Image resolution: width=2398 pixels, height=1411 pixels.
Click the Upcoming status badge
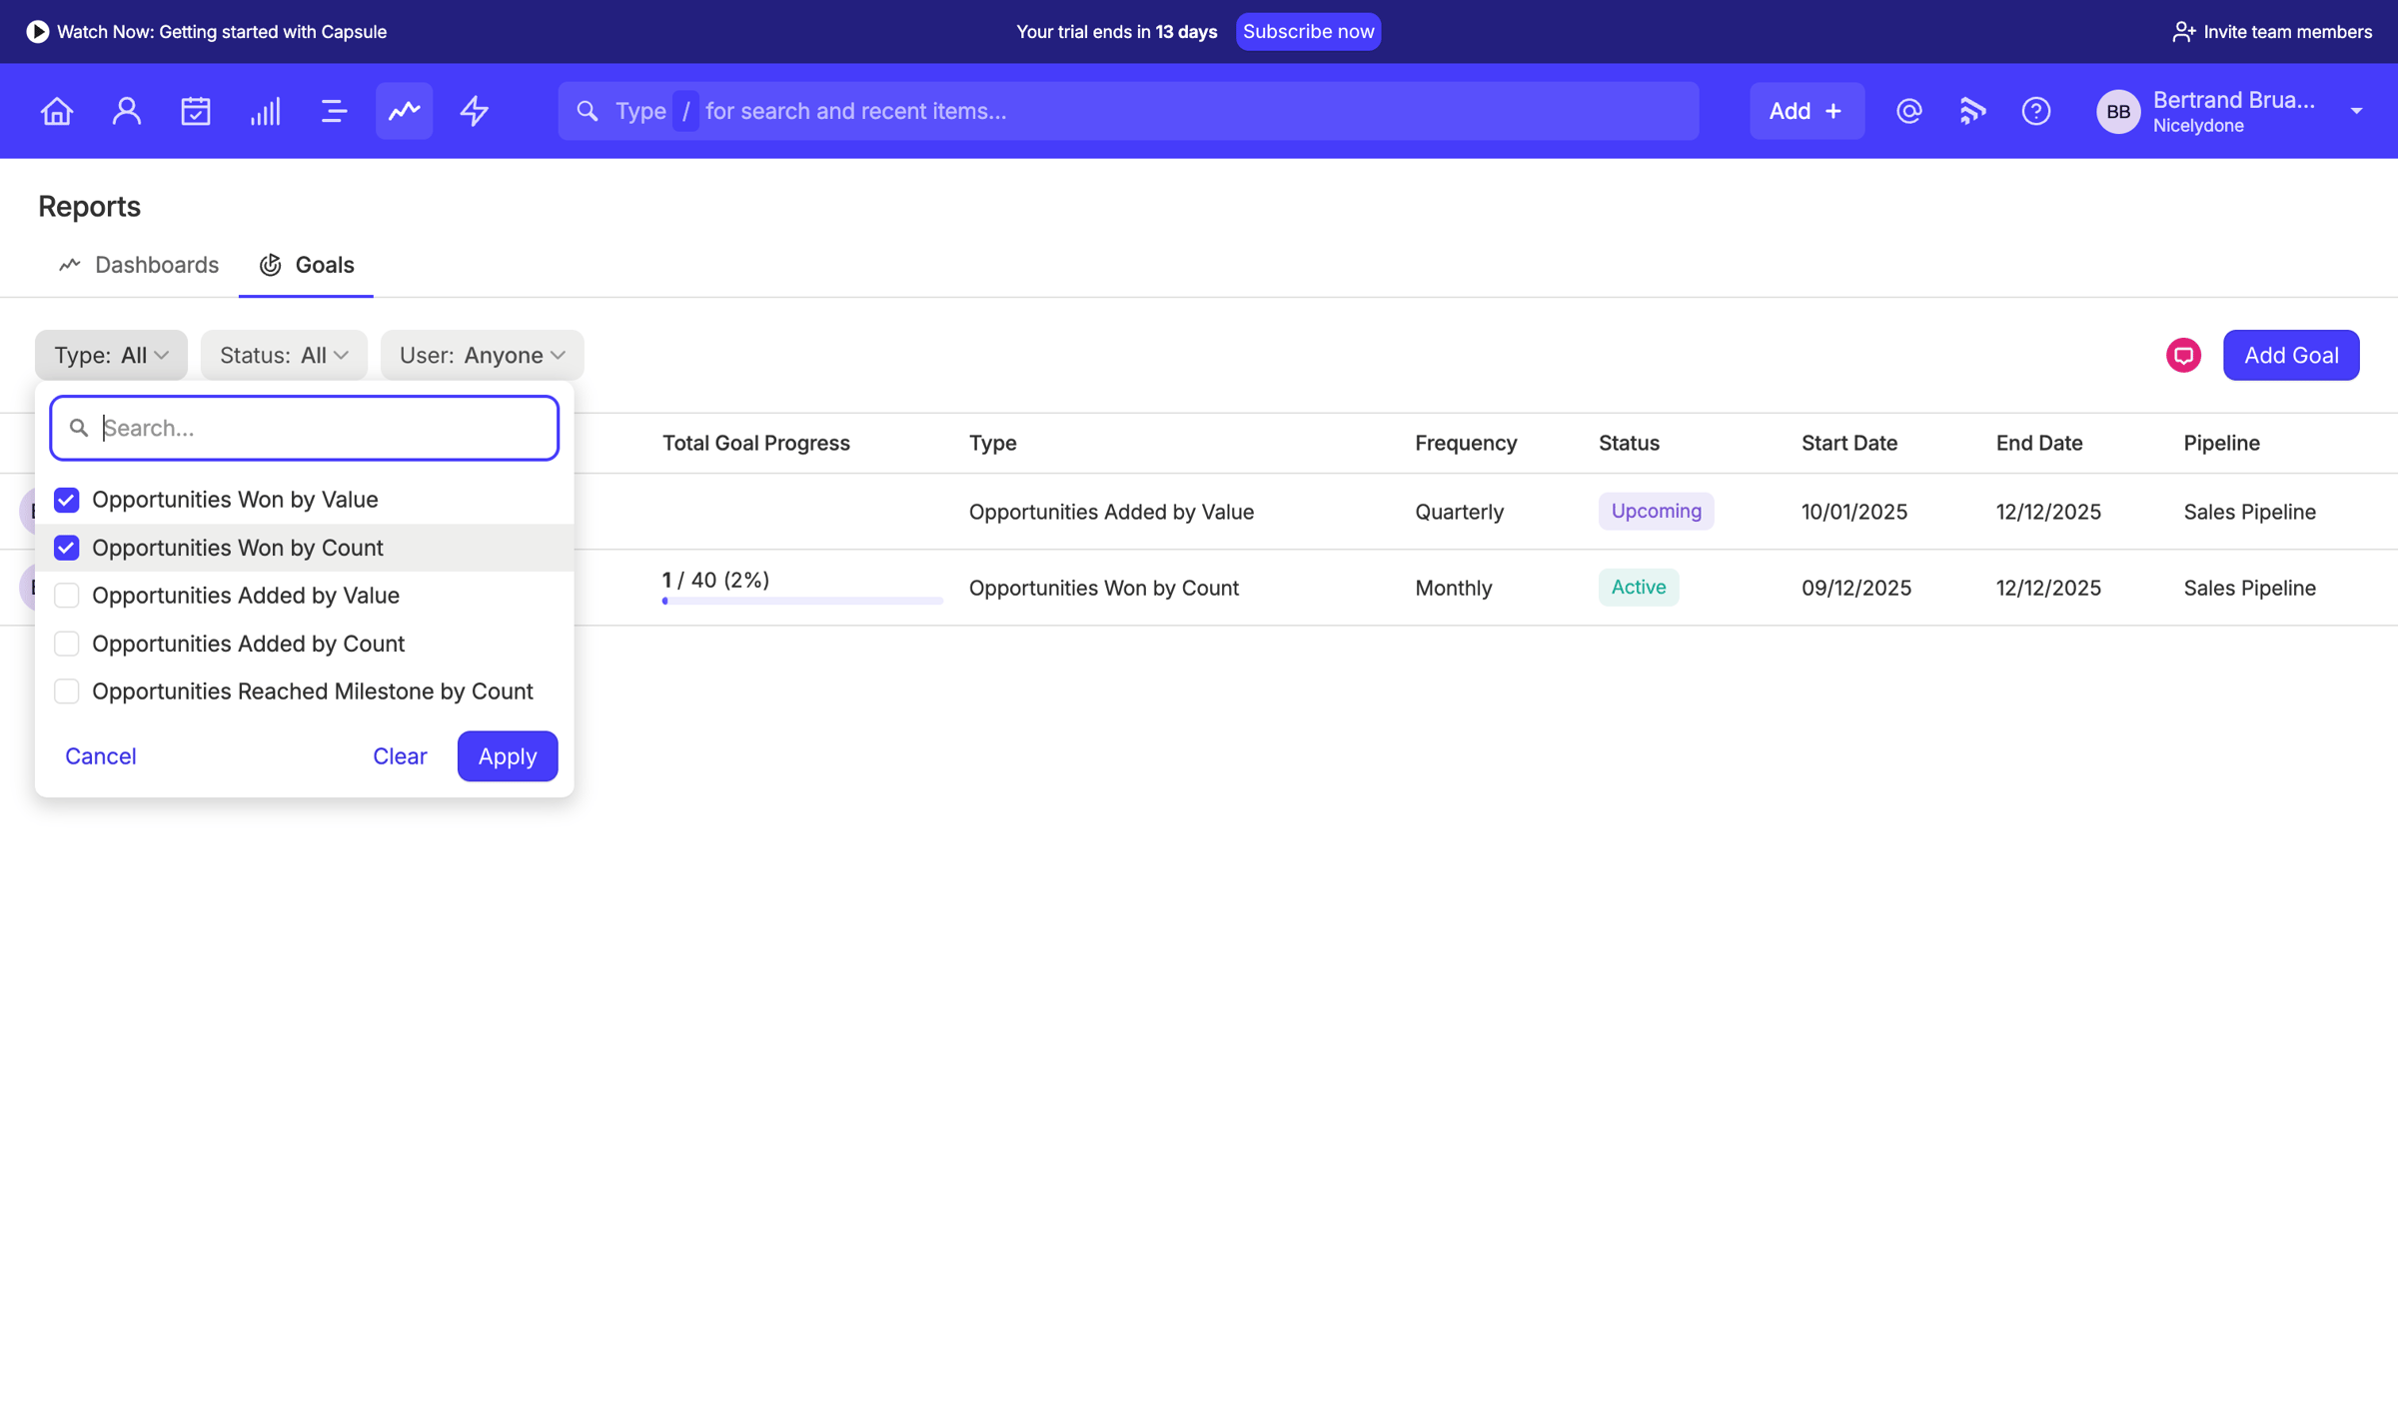tap(1656, 511)
